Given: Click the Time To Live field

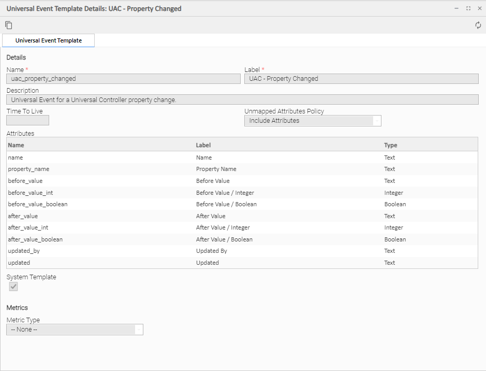Looking at the screenshot, I should pos(28,120).
